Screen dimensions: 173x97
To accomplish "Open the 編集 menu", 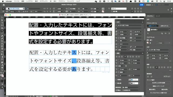I will [x=23, y=1].
